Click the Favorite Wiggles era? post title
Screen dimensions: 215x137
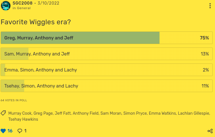36,22
